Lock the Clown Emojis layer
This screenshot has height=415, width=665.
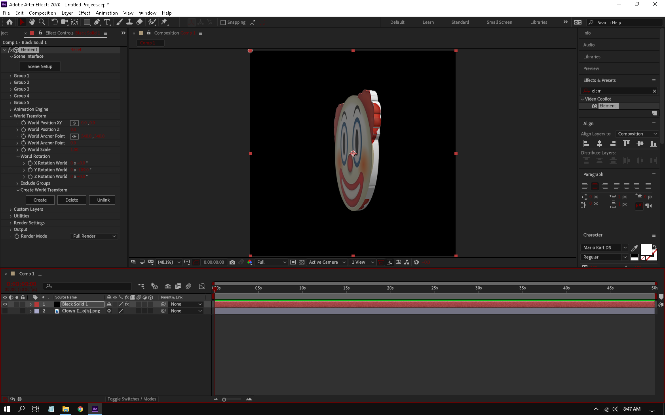tap(23, 311)
